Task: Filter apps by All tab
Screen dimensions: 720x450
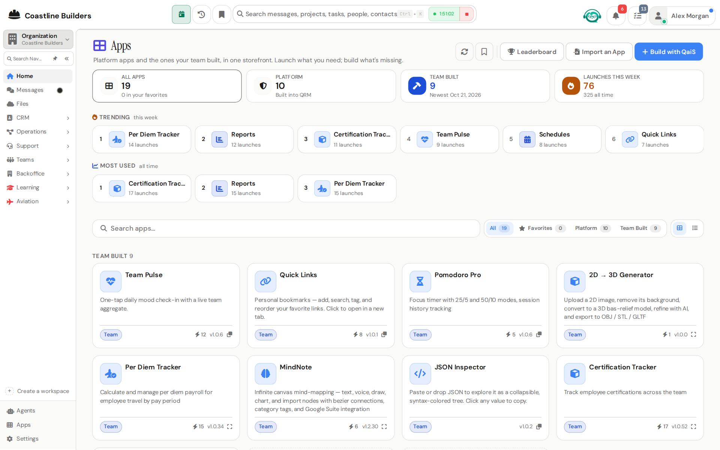Action: (x=499, y=228)
